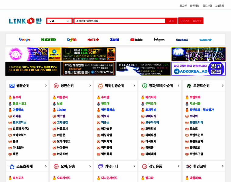
Task: Open the 구글 search engine dropdown
Action: (59, 21)
